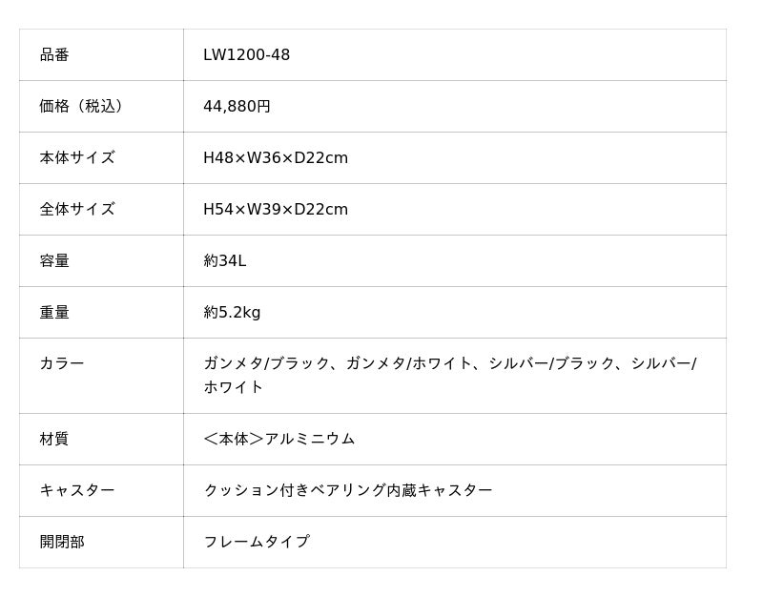The image size is (763, 597).
Task: Select the 44,880円 price value
Action: click(237, 107)
